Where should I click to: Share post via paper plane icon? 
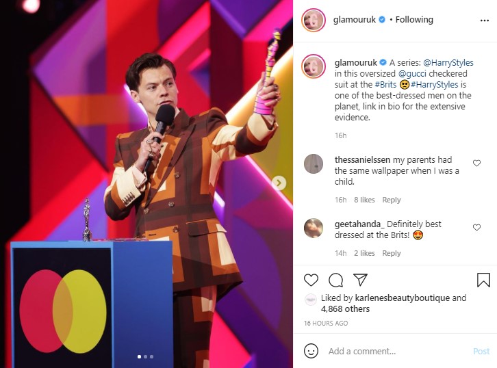(360, 279)
